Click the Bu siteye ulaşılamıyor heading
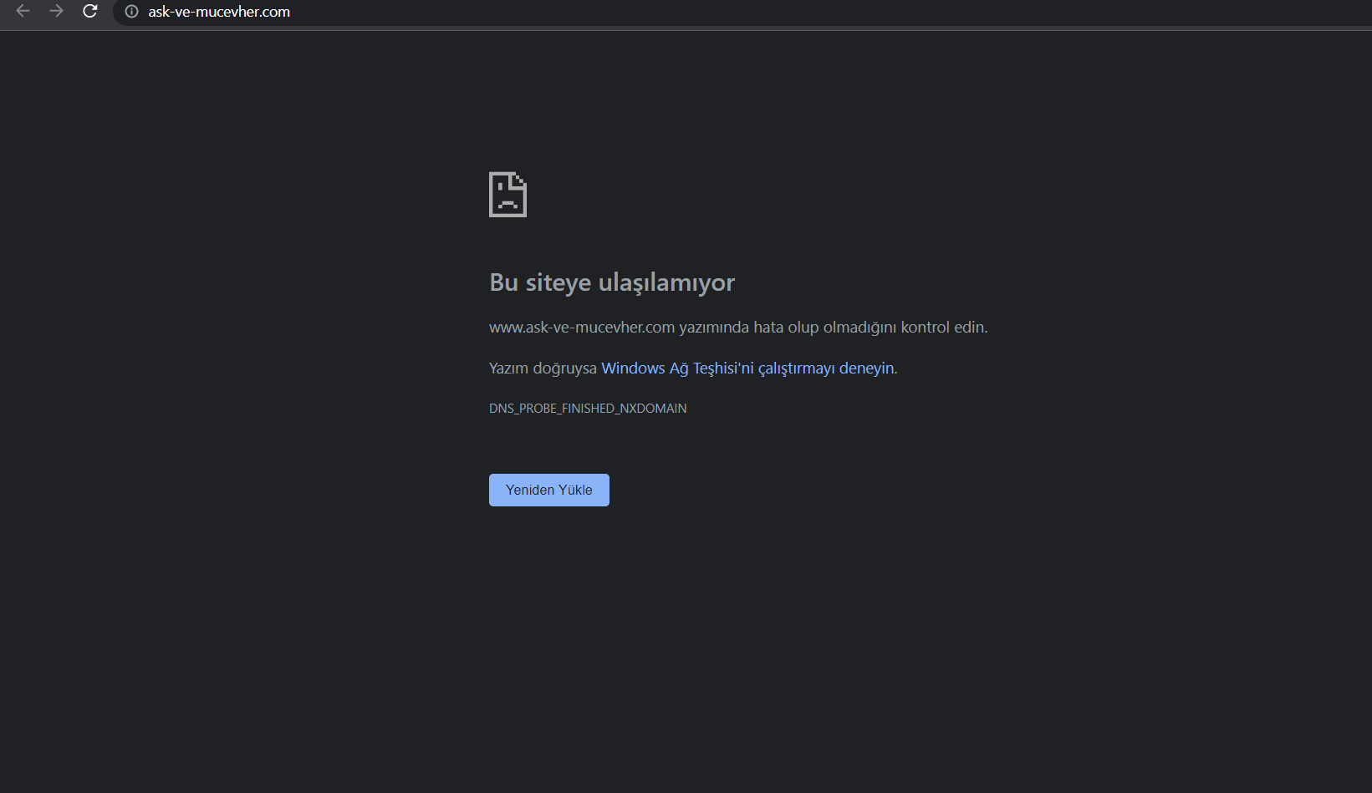The height and width of the screenshot is (793, 1372). [612, 282]
